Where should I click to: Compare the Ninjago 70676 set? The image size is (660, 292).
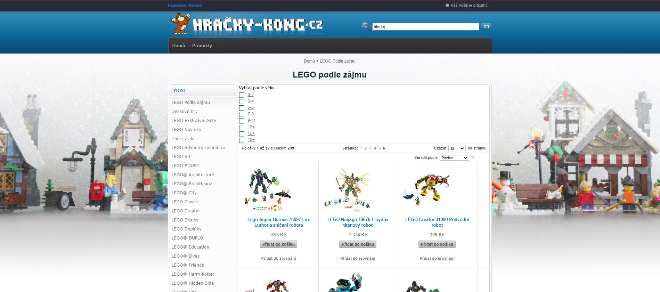358,258
